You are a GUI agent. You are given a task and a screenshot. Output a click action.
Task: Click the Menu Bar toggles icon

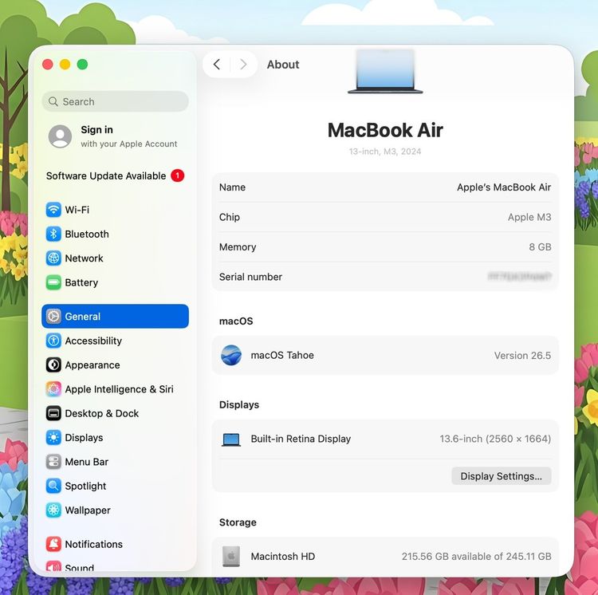(53, 462)
